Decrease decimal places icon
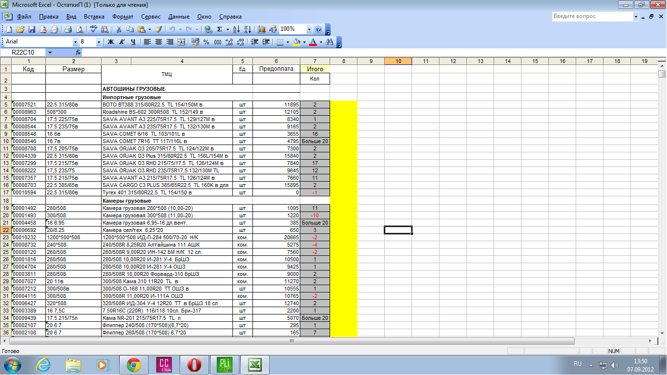667x375 pixels. (x=240, y=42)
